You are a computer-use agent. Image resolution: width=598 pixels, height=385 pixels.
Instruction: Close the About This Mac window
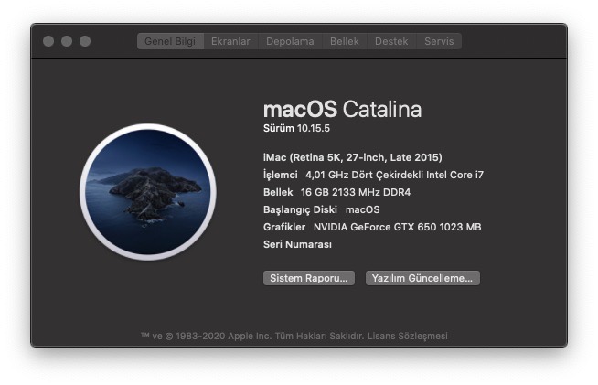(x=48, y=41)
